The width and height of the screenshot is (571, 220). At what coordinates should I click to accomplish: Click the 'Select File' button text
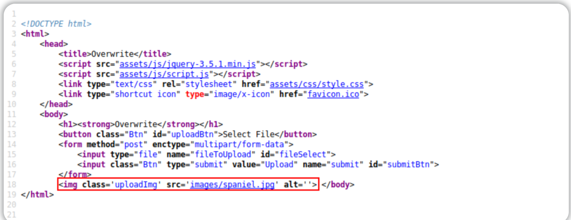tap(248, 134)
